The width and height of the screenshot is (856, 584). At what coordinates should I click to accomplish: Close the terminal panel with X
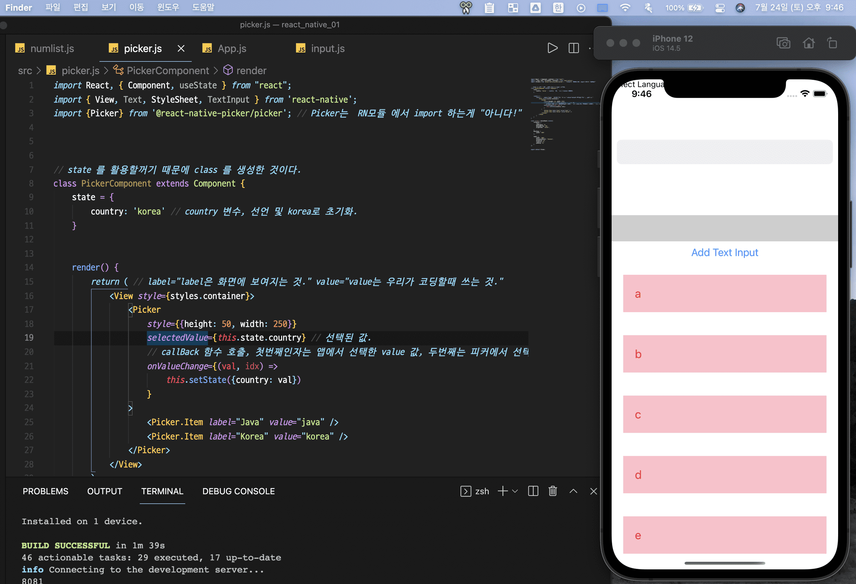(x=593, y=491)
